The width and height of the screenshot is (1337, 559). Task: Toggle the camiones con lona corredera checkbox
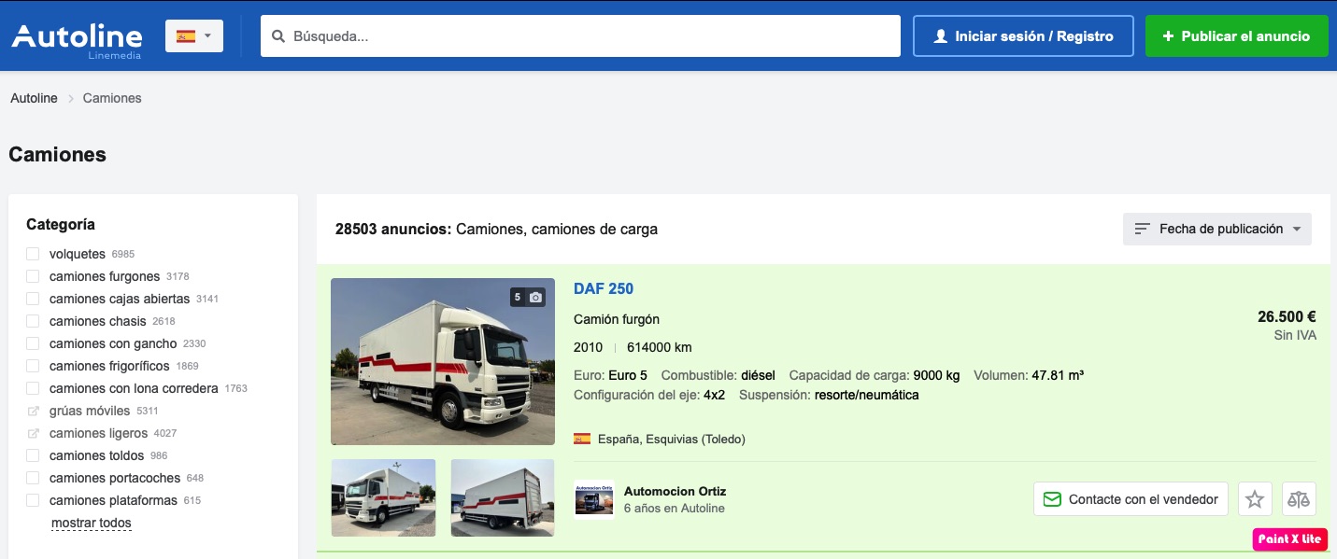(33, 388)
